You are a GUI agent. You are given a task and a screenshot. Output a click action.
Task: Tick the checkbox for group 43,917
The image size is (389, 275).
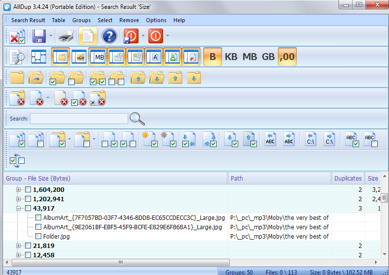pos(28,209)
